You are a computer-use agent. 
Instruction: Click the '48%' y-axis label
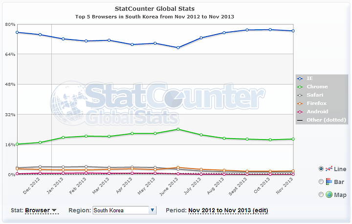[10, 84]
